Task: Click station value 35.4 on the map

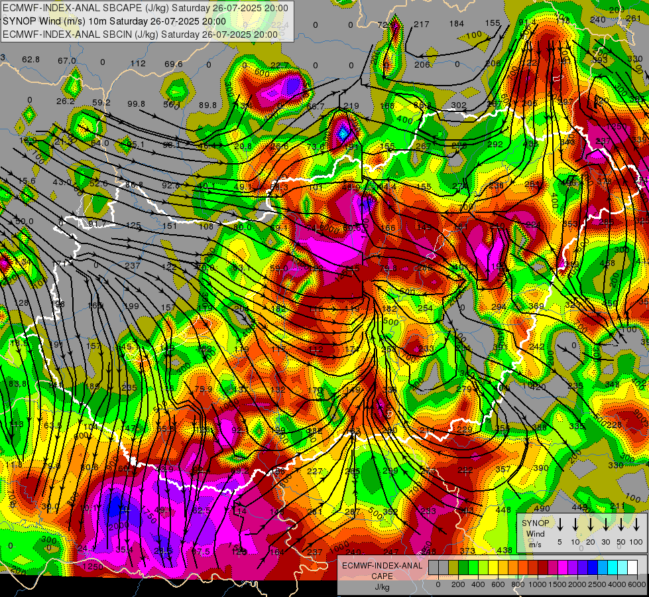Action: click(124, 550)
